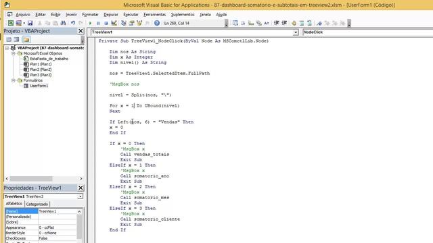Click Project panel scroll right arrow
Viewport: 433px width, 243px height.
point(81,178)
